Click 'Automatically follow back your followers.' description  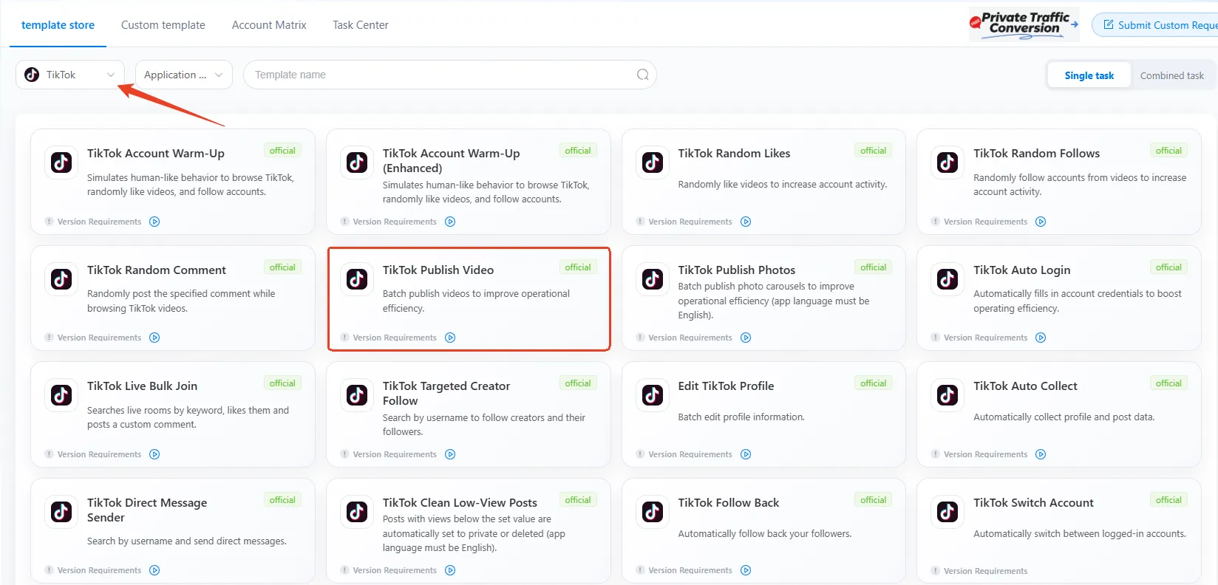pyautogui.click(x=765, y=534)
